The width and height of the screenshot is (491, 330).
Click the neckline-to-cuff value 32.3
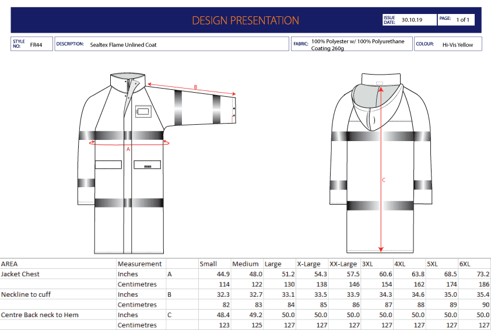pyautogui.click(x=223, y=294)
